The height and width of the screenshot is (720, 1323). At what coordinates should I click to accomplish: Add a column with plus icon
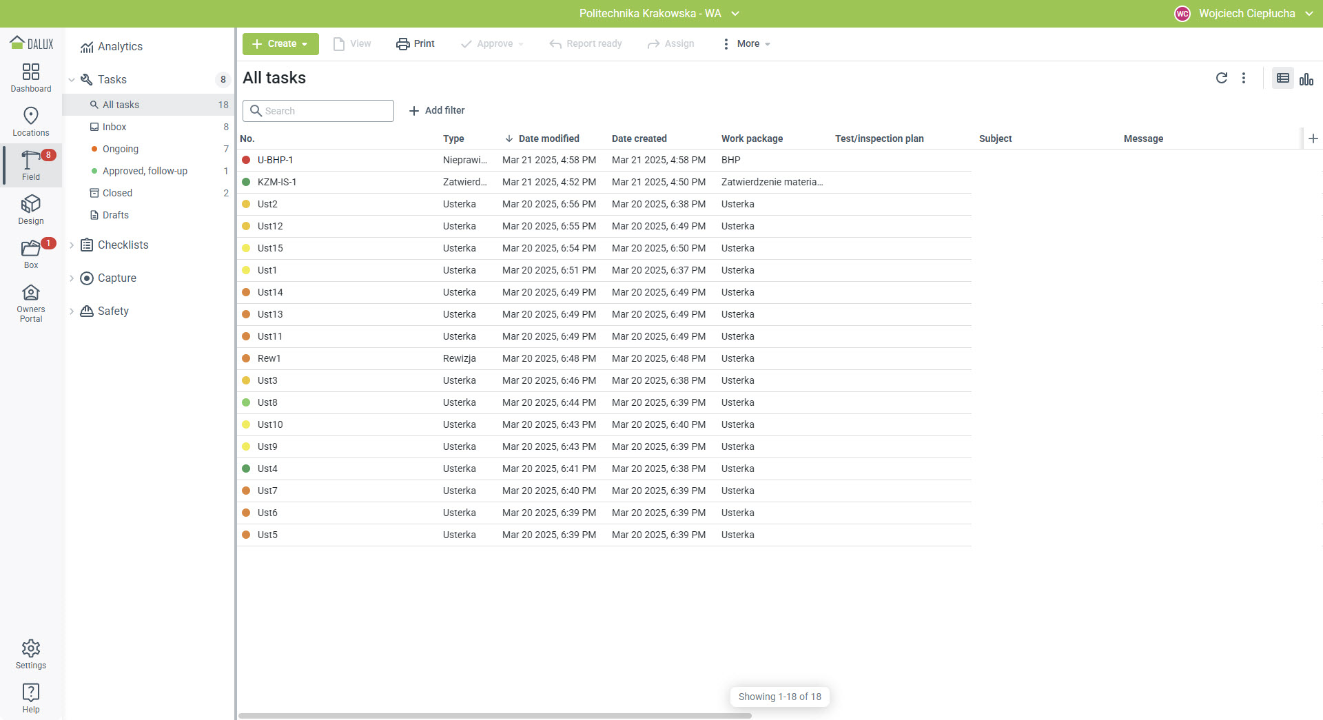point(1313,138)
